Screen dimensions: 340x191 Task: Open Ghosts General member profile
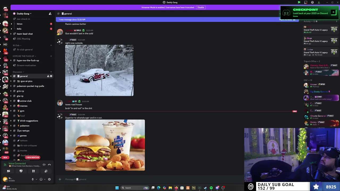[x=321, y=116]
